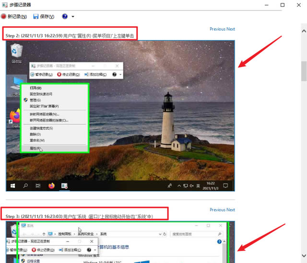Viewport: 307px width, 263px height.
Task: Click 控制面板 breadcrumb in Step 3 screenshot
Action: click(x=65, y=234)
